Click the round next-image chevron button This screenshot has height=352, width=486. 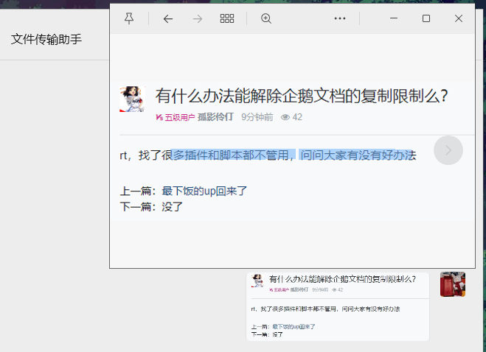tap(448, 150)
